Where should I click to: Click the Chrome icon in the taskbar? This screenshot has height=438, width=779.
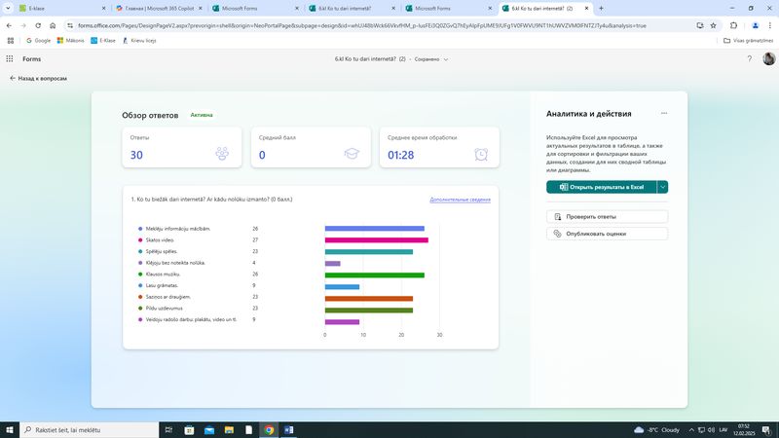tap(269, 429)
